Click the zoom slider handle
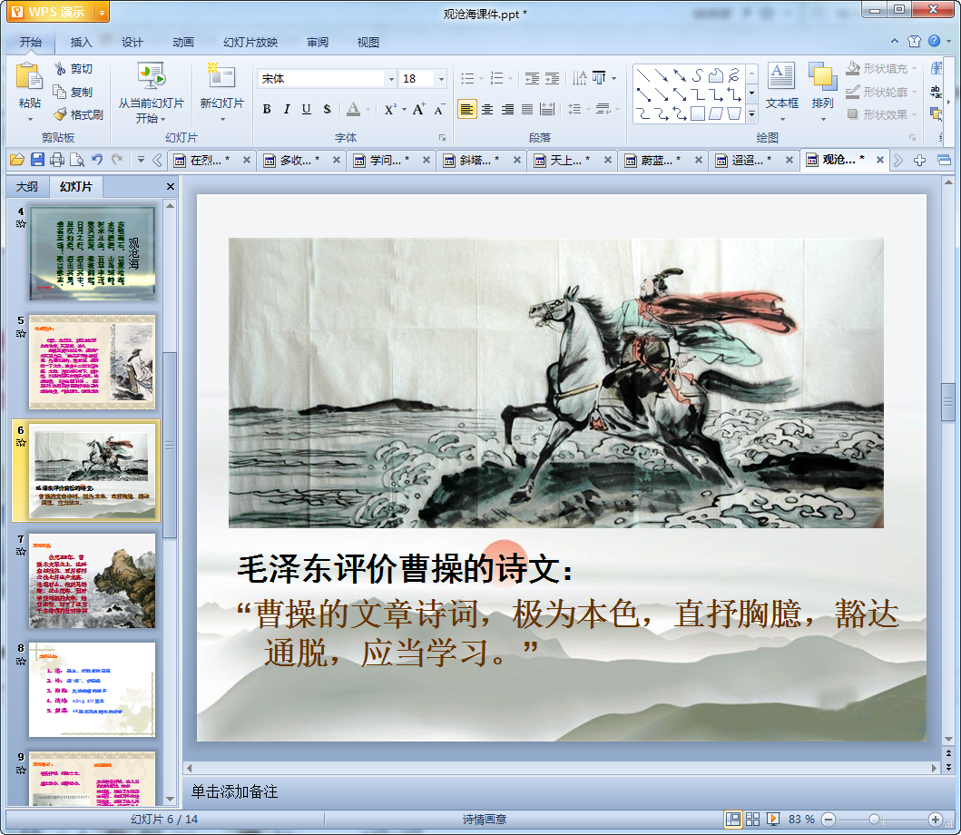Image resolution: width=961 pixels, height=835 pixels. pyautogui.click(x=874, y=819)
